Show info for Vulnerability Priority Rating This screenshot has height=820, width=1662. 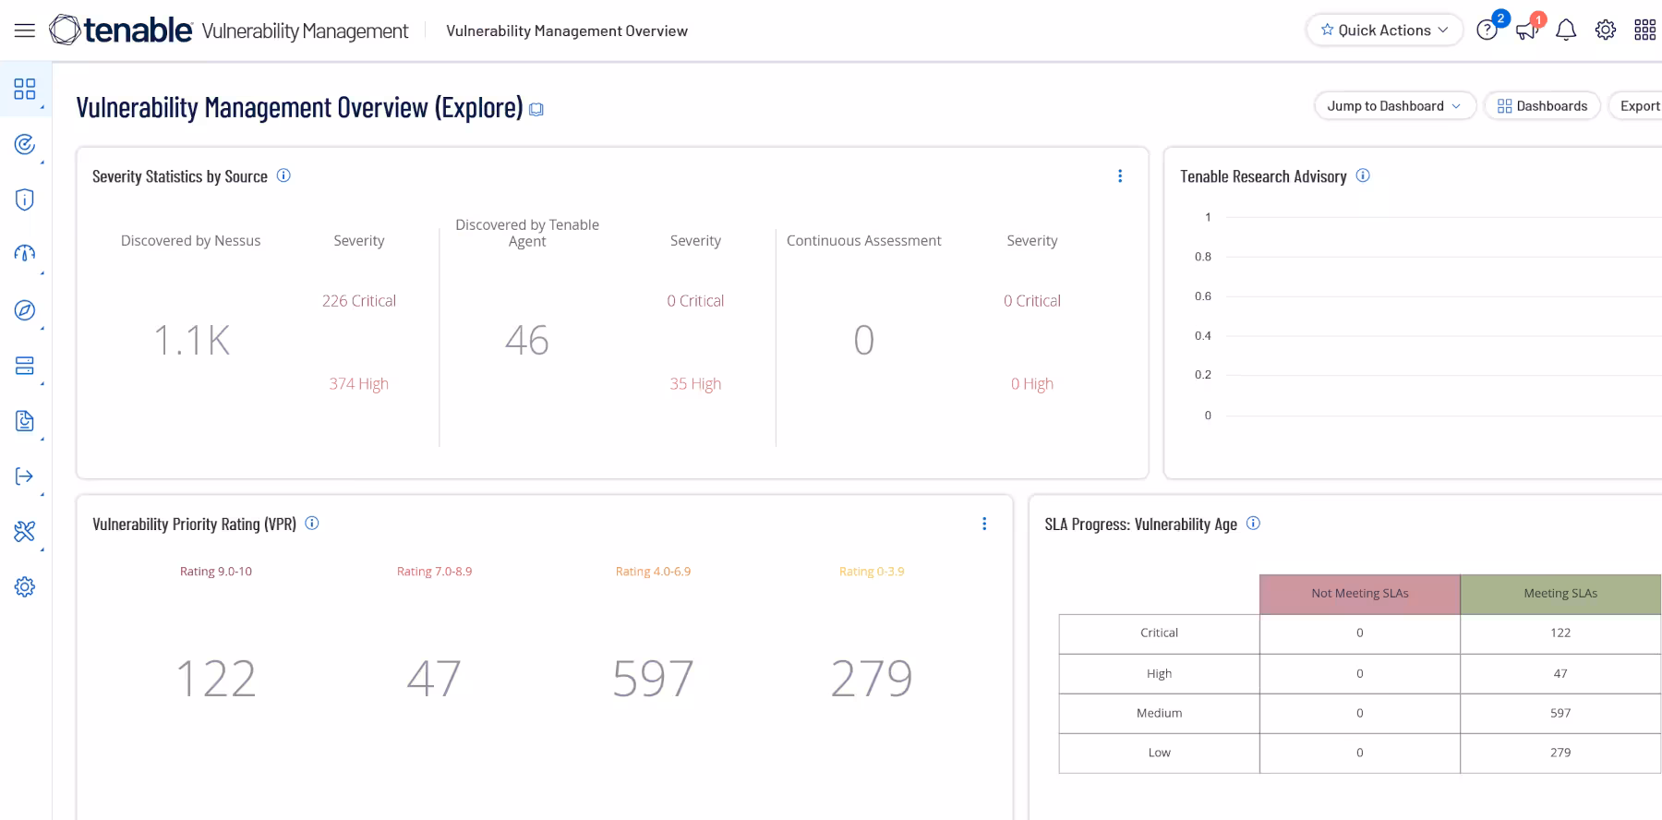click(x=312, y=523)
